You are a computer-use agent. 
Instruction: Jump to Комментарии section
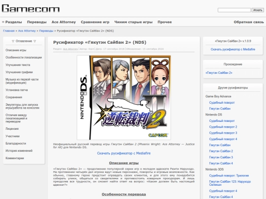click(x=15, y=158)
